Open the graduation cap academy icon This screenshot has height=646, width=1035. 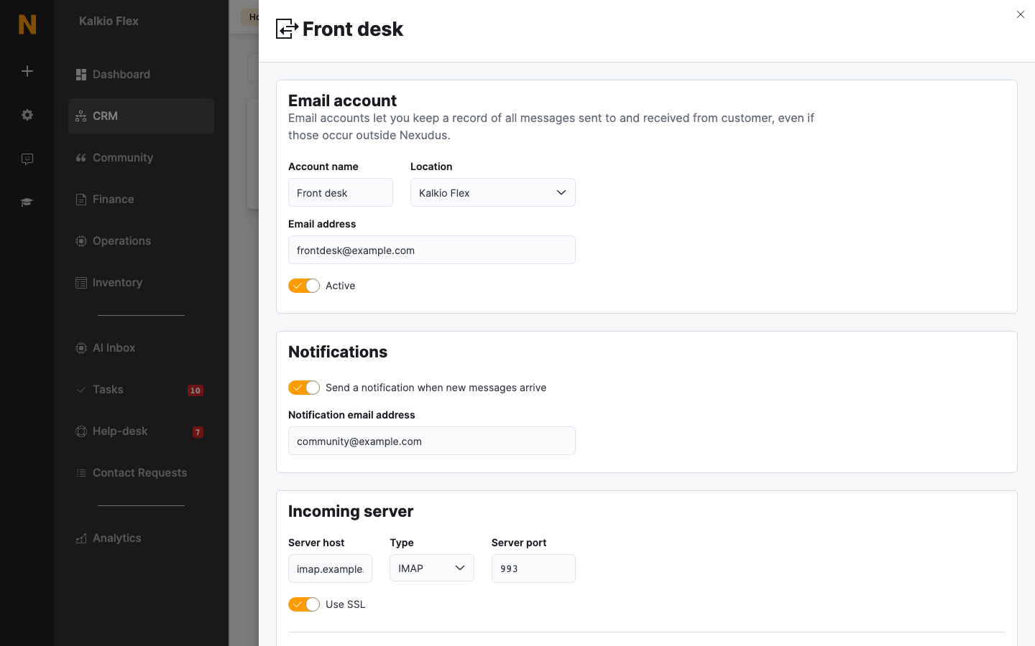(27, 202)
